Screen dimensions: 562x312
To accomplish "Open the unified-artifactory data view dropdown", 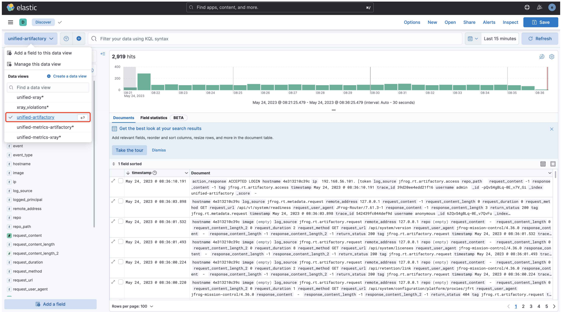I will click(31, 39).
